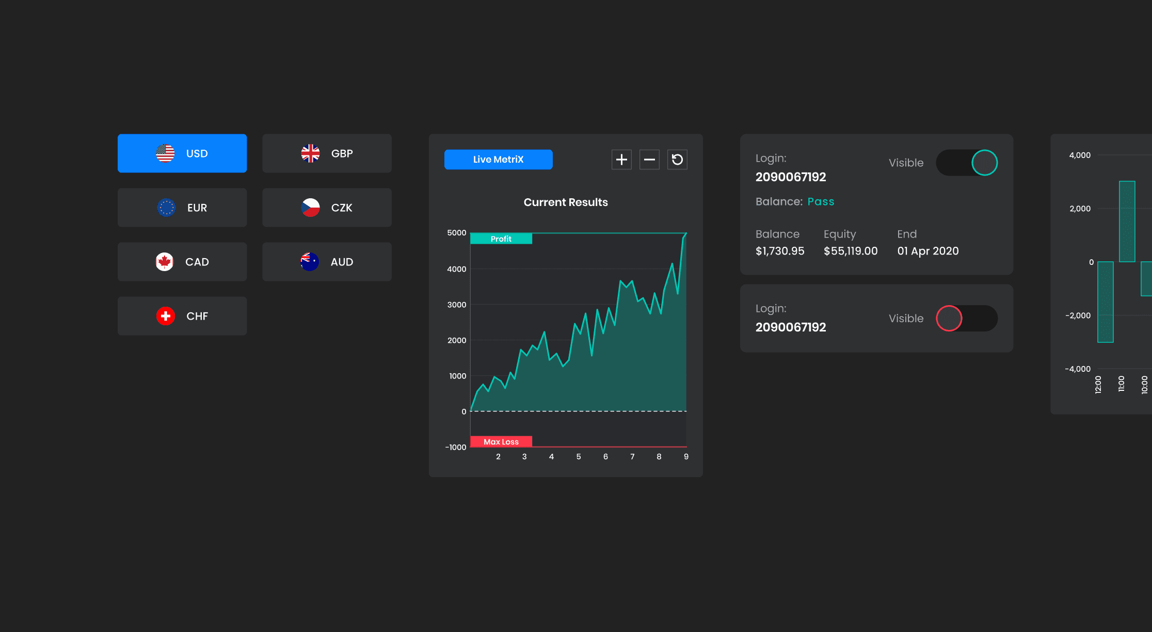Click the 5000 y-axis label
This screenshot has width=1152, height=632.
[x=457, y=233]
